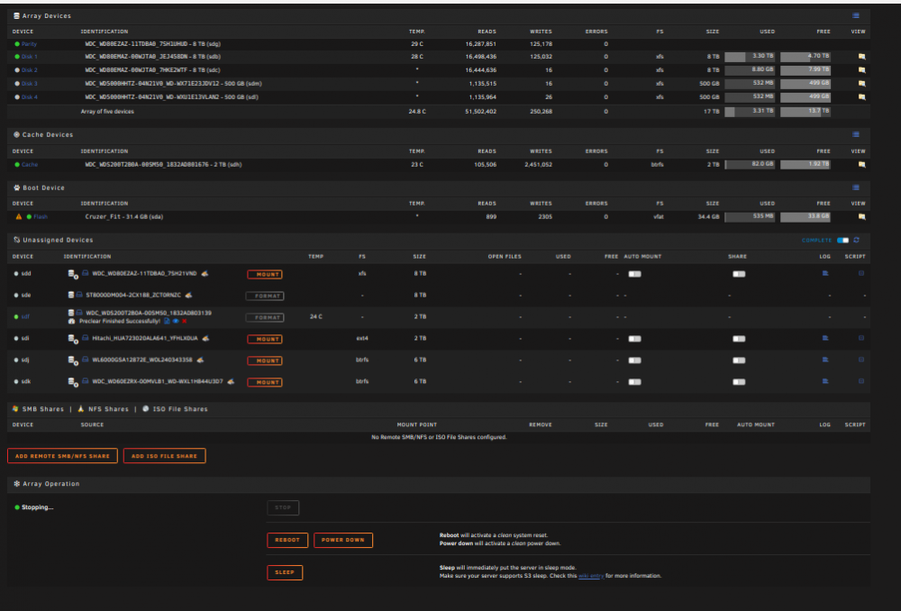Click Add ISO File Share button
This screenshot has height=611, width=901.
click(x=164, y=456)
